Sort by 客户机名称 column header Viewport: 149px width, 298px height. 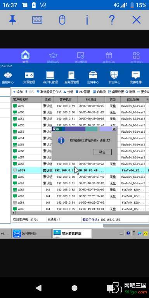pyautogui.click(x=27, y=100)
